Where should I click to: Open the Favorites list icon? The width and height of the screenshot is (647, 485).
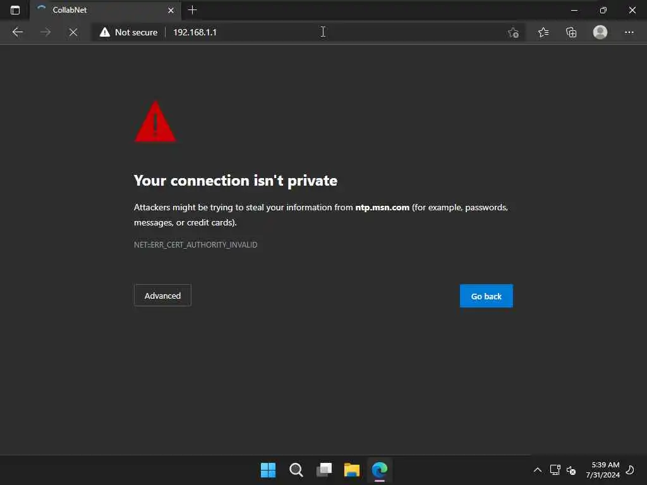543,32
